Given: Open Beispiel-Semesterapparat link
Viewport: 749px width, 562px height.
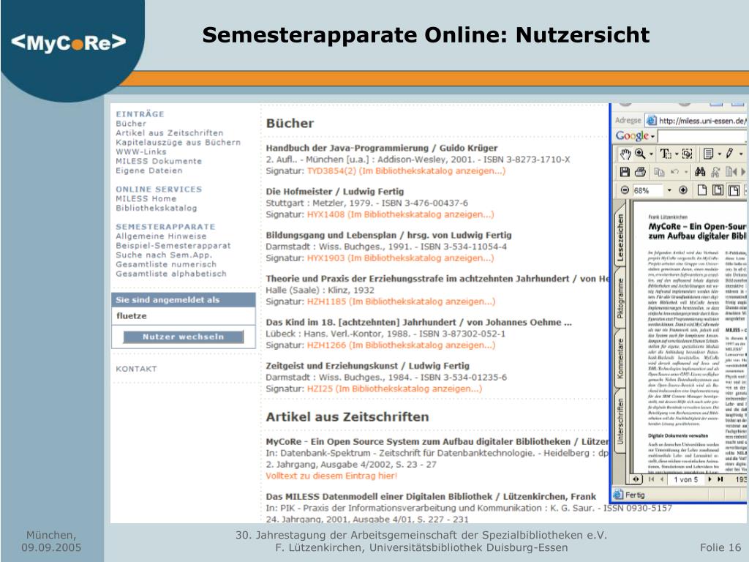Looking at the screenshot, I should (x=173, y=246).
